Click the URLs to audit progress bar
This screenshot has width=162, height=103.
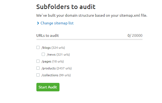tap(89, 39)
